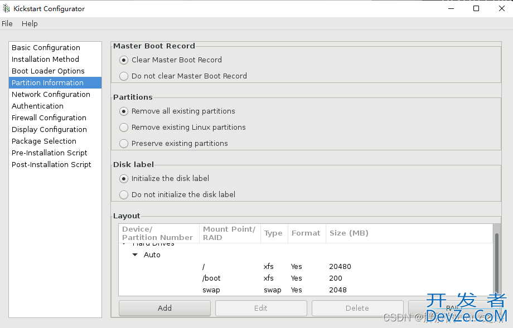This screenshot has height=328, width=513.
Task: Switch to Boot Loader Options
Action: (55, 71)
